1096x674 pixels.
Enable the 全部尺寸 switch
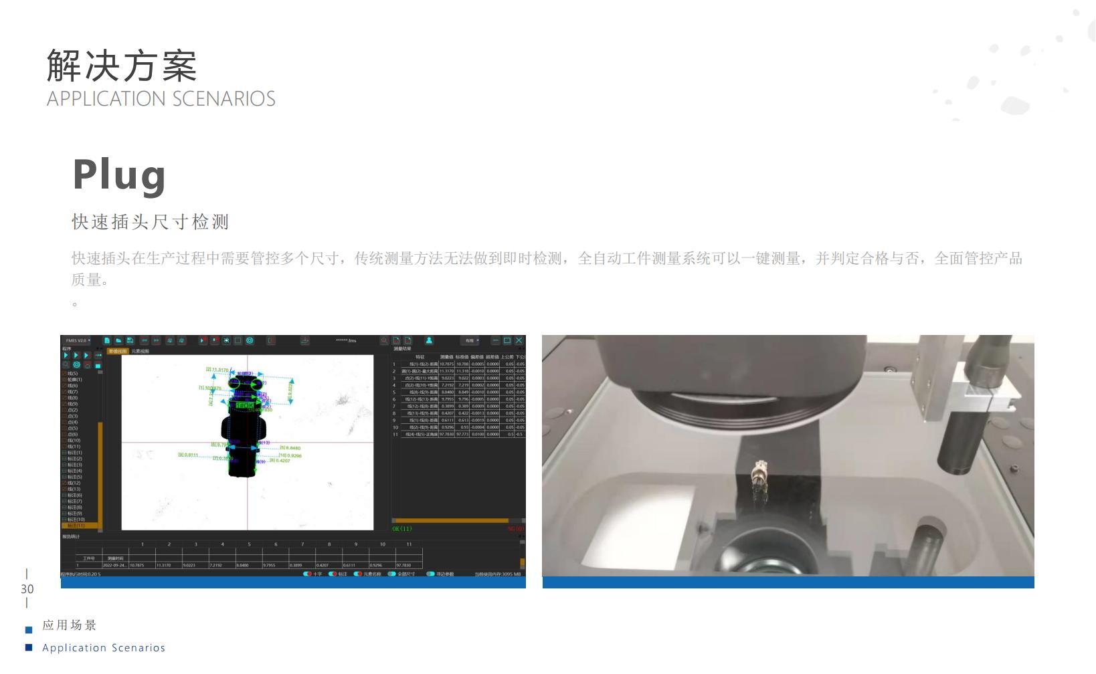tap(392, 574)
